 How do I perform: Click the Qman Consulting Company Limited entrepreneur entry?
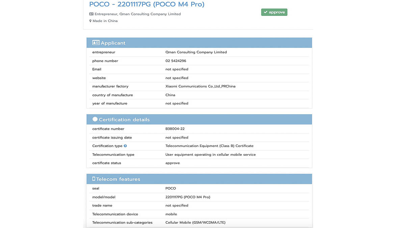pyautogui.click(x=196, y=52)
